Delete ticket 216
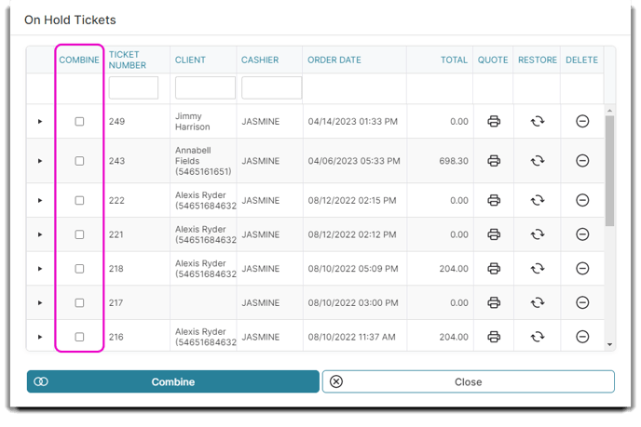Screen dimensions: 641x427 point(582,337)
